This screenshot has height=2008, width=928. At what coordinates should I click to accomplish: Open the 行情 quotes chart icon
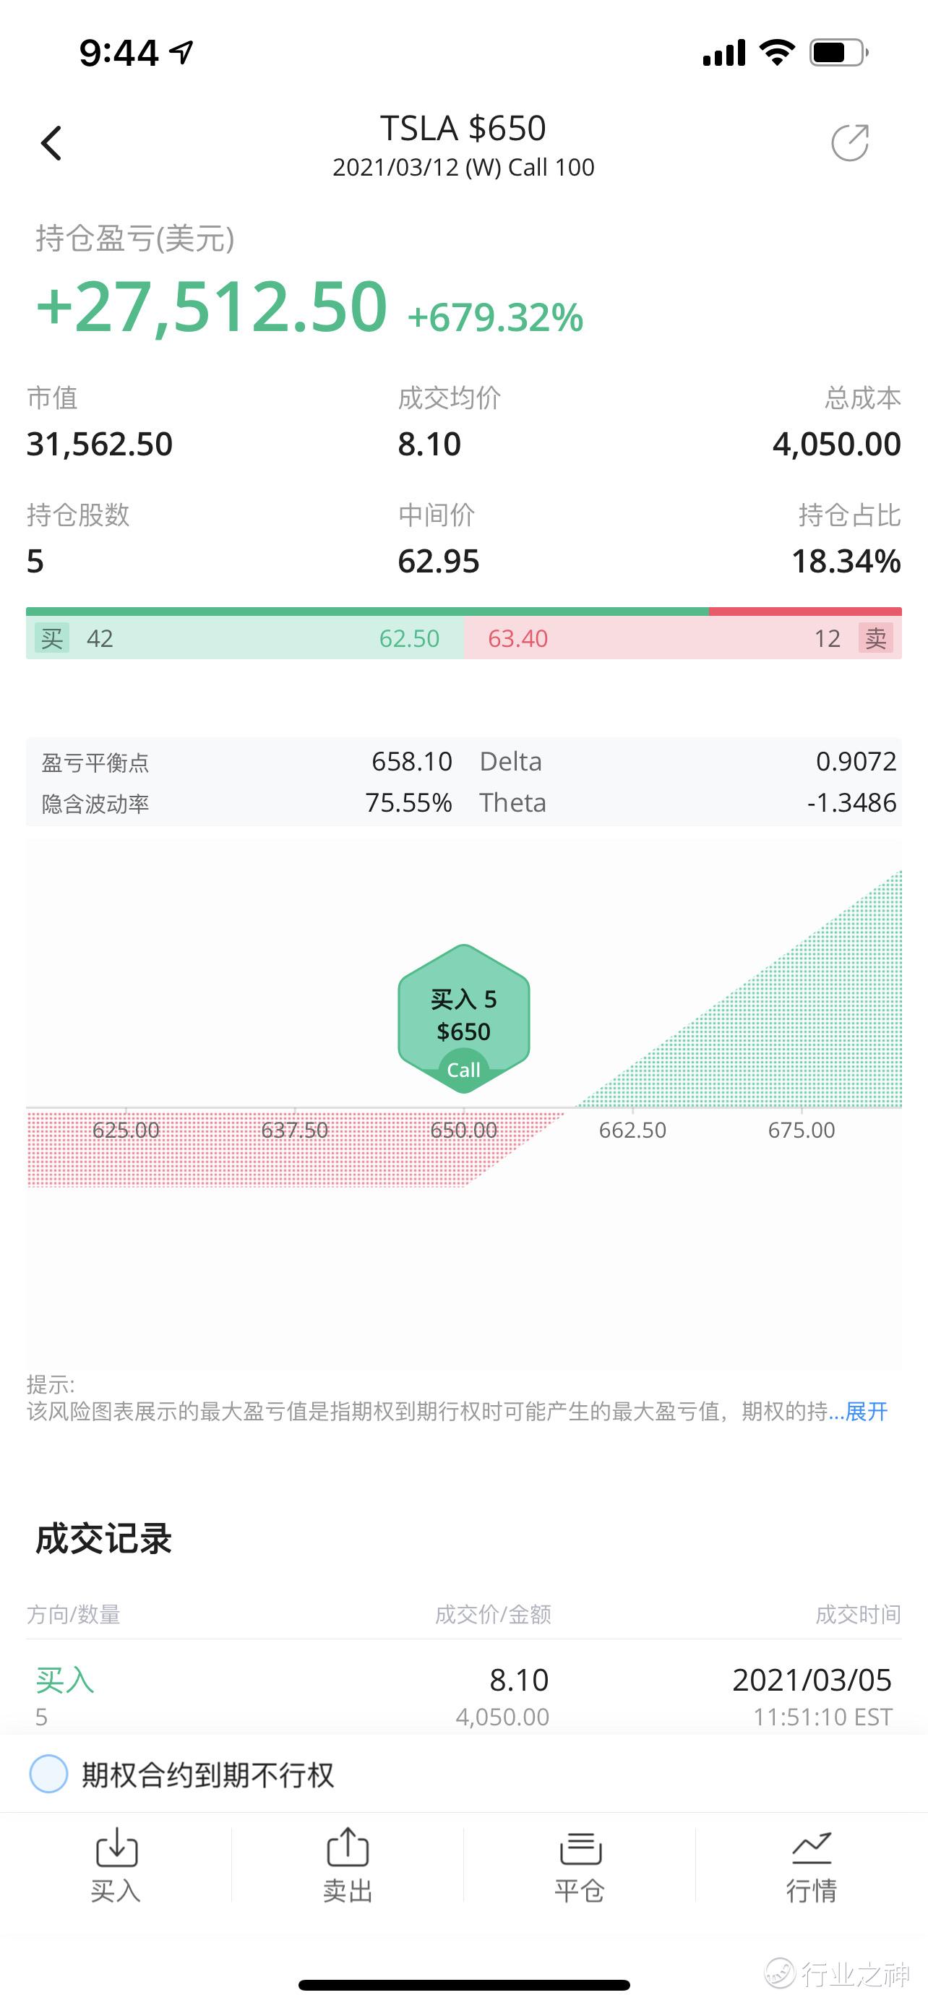coord(811,1865)
